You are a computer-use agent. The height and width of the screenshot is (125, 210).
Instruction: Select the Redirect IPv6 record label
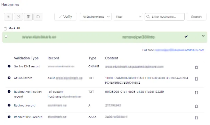pos(28,117)
